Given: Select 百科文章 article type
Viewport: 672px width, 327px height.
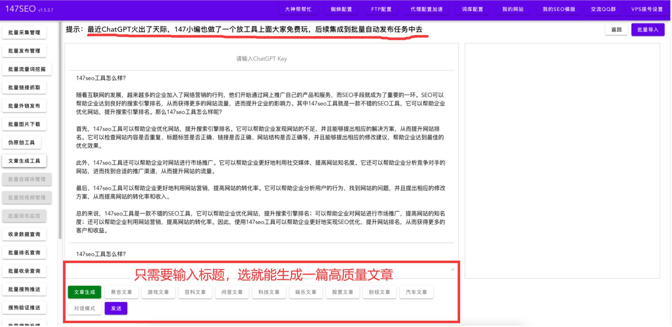Looking at the screenshot, I should [195, 292].
